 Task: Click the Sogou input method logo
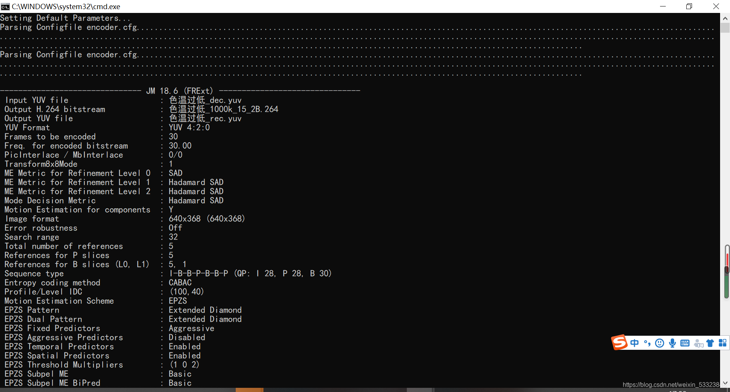(619, 342)
